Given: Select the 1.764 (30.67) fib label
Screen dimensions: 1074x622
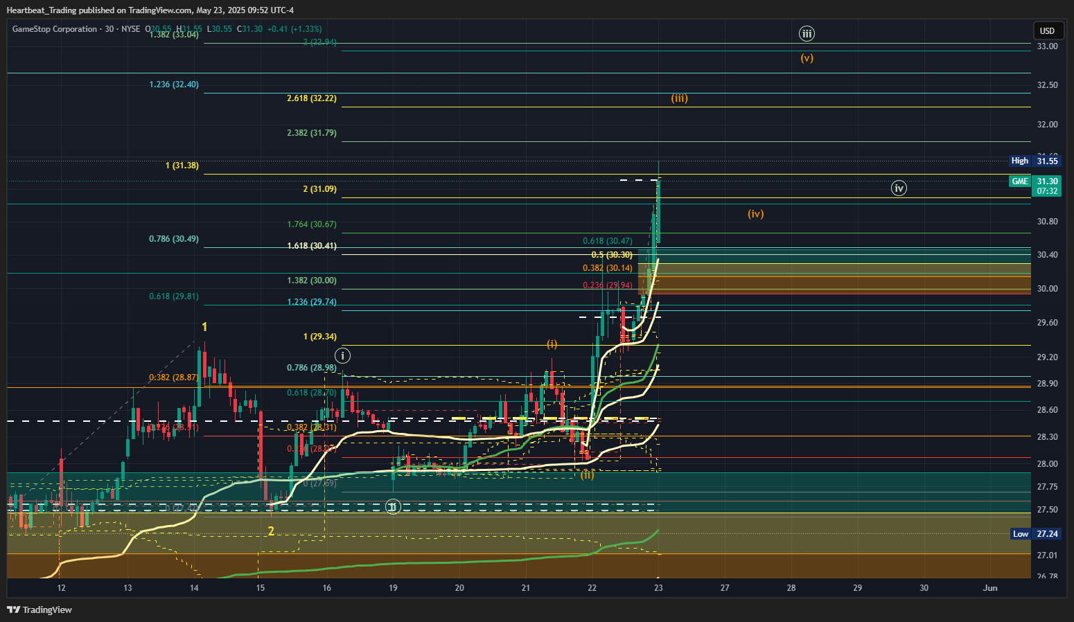Looking at the screenshot, I should [312, 224].
